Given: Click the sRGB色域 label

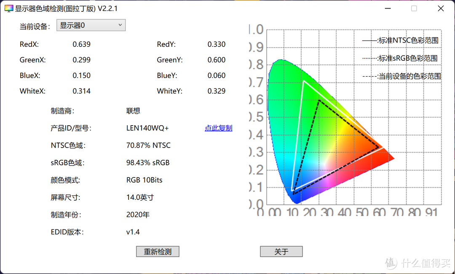Looking at the screenshot, I should pos(67,163).
